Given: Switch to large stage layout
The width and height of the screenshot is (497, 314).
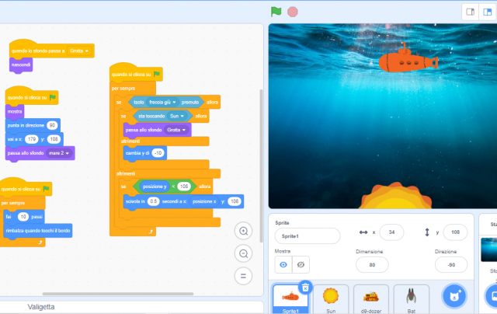Looking at the screenshot, I should coord(487,12).
